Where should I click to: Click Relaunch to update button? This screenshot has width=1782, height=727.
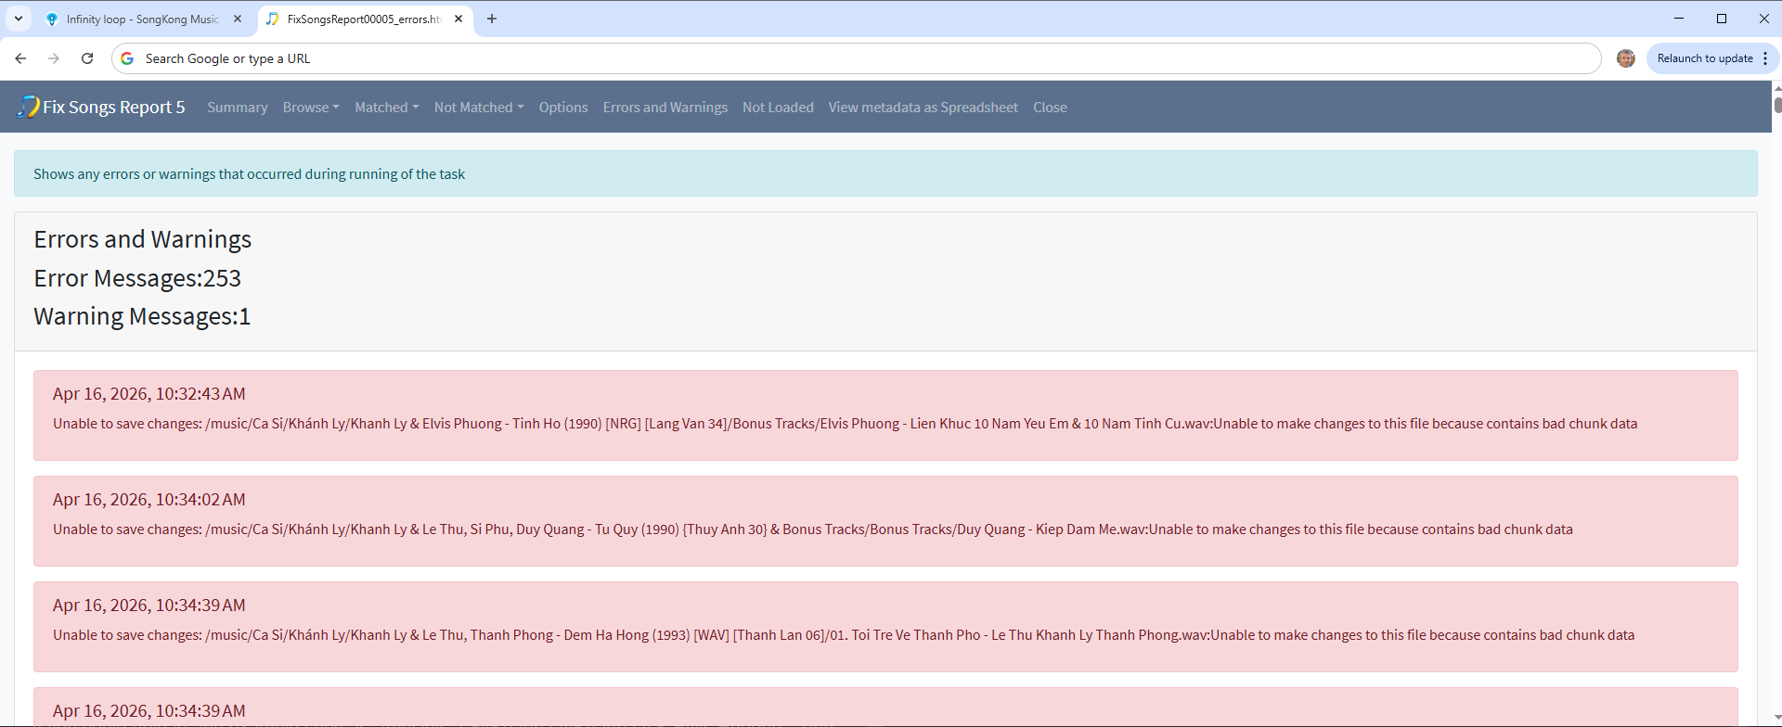tap(1704, 58)
